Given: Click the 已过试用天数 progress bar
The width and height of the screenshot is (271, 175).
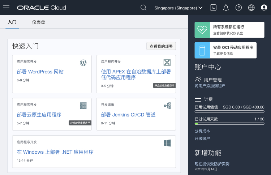Looking at the screenshot, I should tap(229, 124).
